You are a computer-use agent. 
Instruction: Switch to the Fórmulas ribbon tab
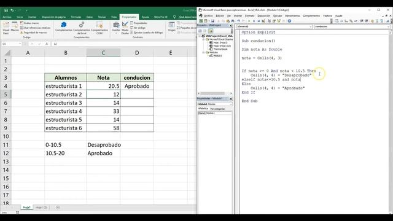click(x=76, y=17)
